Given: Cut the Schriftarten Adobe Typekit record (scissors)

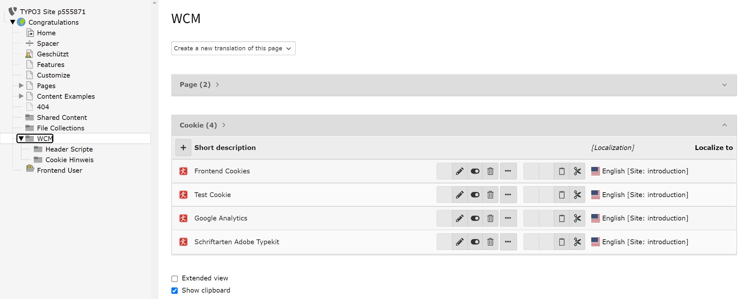Looking at the screenshot, I should pyautogui.click(x=577, y=242).
